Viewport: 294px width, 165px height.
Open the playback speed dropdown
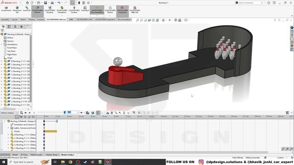tap(73, 113)
